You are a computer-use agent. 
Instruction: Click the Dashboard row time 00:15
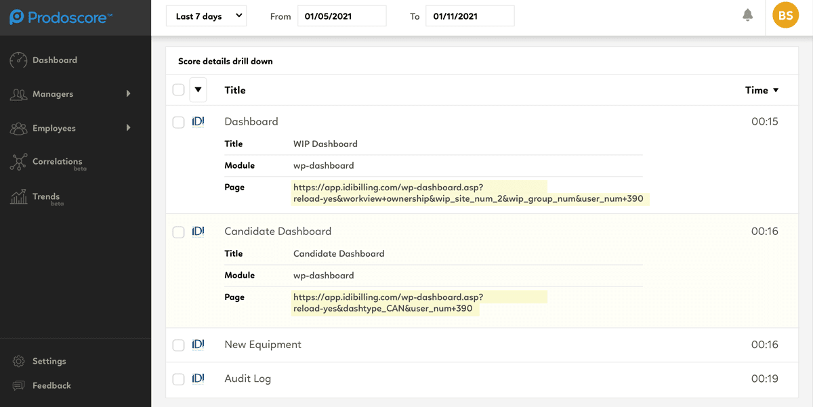click(x=765, y=121)
